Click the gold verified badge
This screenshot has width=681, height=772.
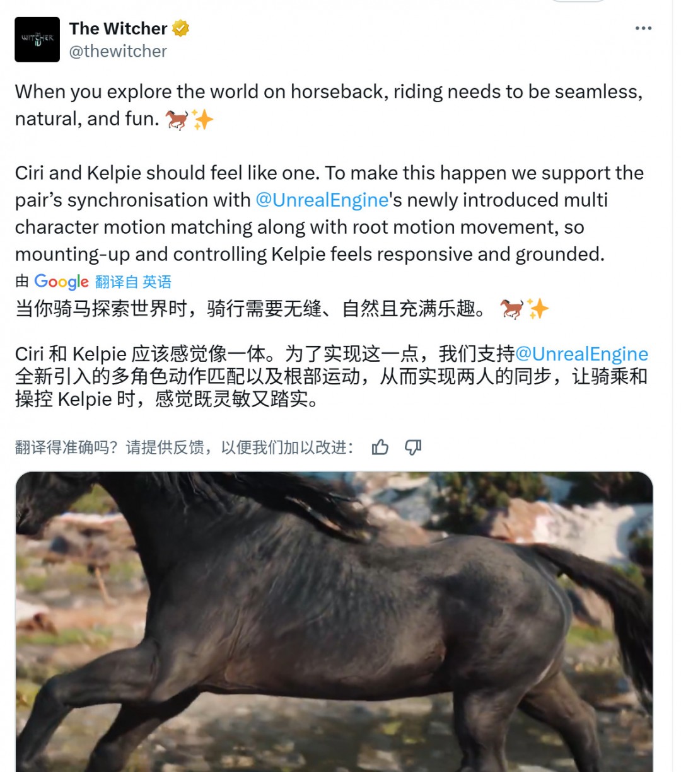(x=181, y=28)
